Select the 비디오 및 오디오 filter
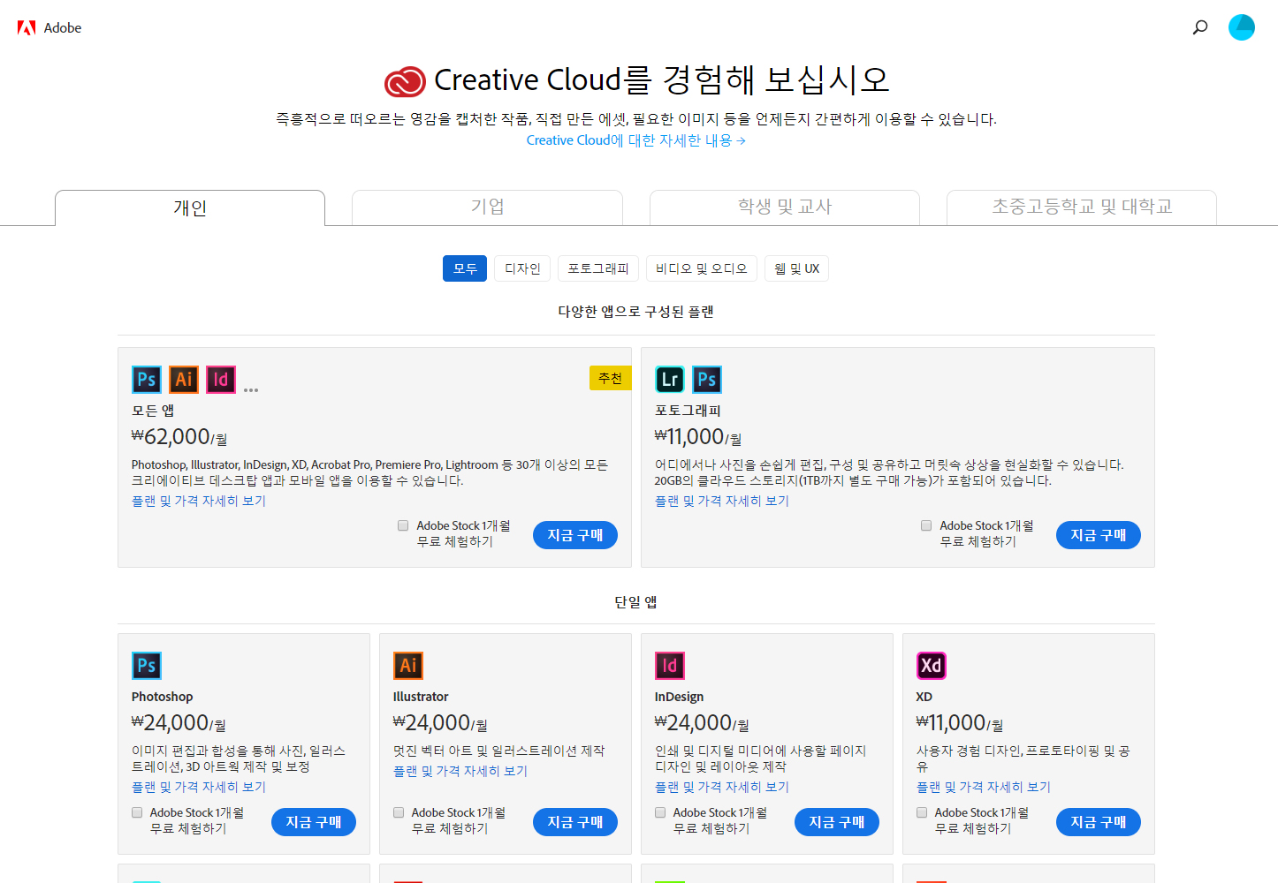The height and width of the screenshot is (883, 1278). tap(702, 268)
